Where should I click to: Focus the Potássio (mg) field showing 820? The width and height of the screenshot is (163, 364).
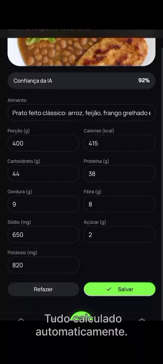point(43,265)
